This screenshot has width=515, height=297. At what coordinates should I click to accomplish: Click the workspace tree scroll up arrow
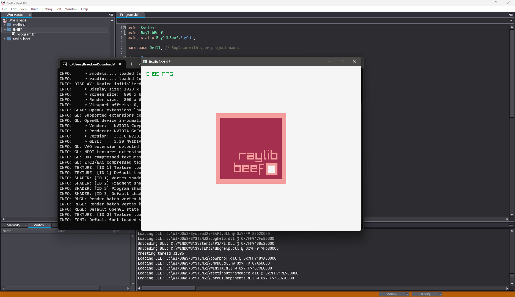112,20
